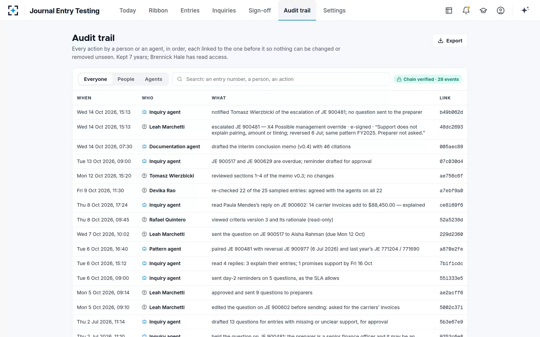Click the LINK column header
Image resolution: width=540 pixels, height=337 pixels.
[x=445, y=98]
